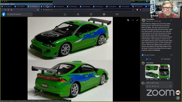Screen dimensions: 182x102
Task: Open the Brave Shields lion icon
Action: pyautogui.click(x=137, y=10)
